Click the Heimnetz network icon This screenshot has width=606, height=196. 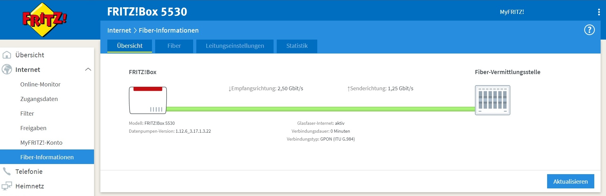tap(7, 186)
